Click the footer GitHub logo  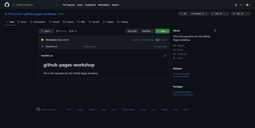point(38,110)
